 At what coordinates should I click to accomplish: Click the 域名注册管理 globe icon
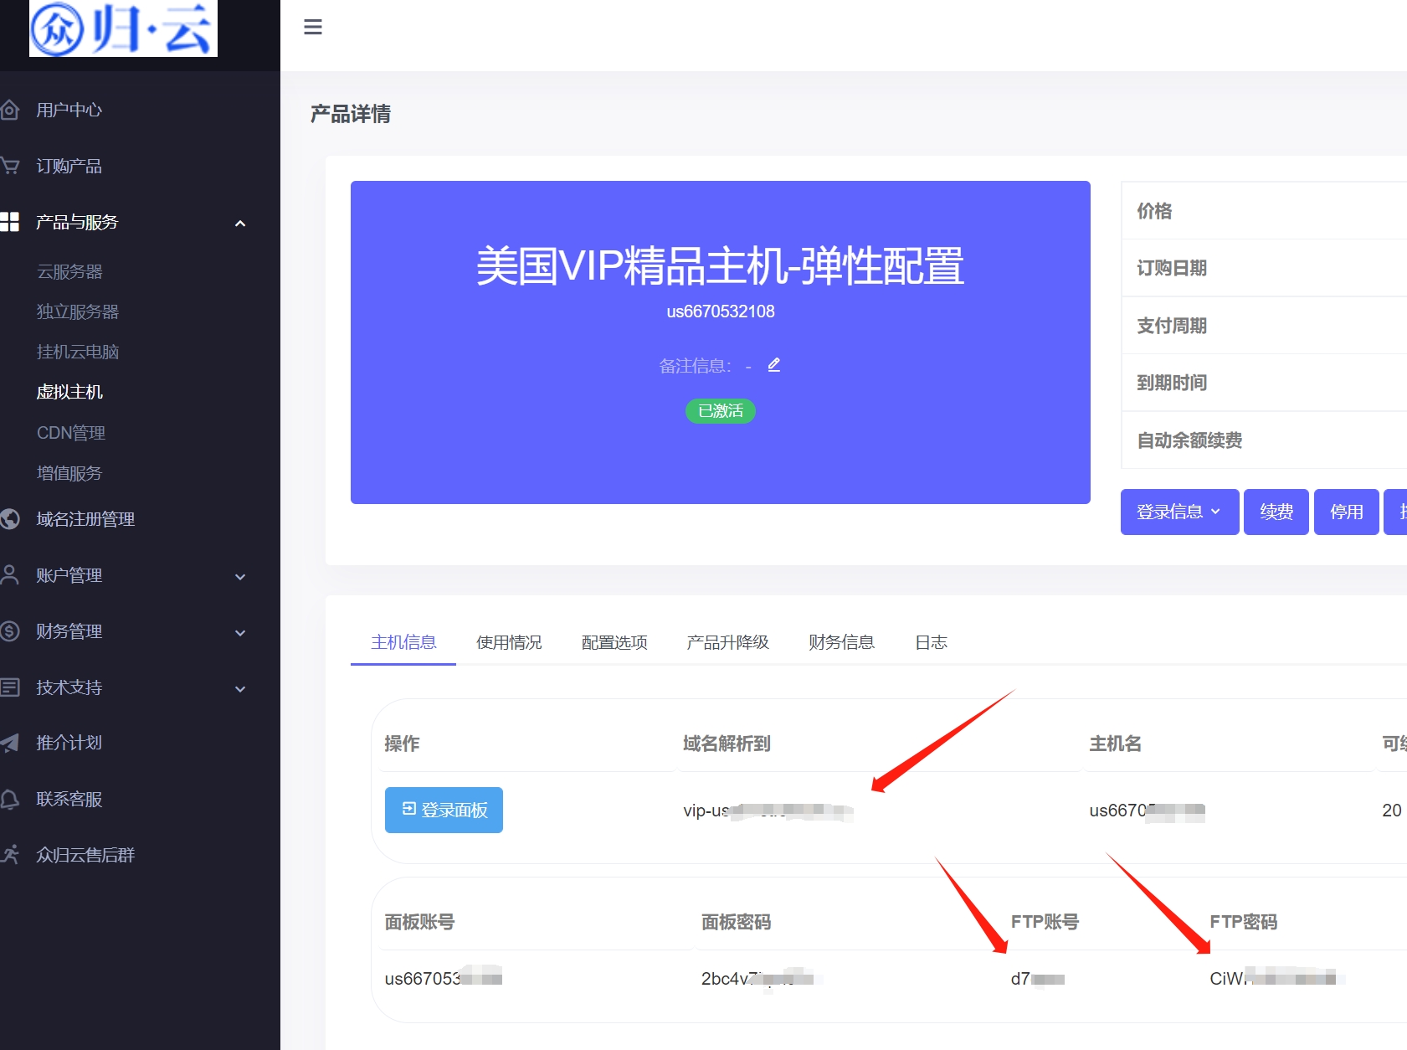click(10, 519)
